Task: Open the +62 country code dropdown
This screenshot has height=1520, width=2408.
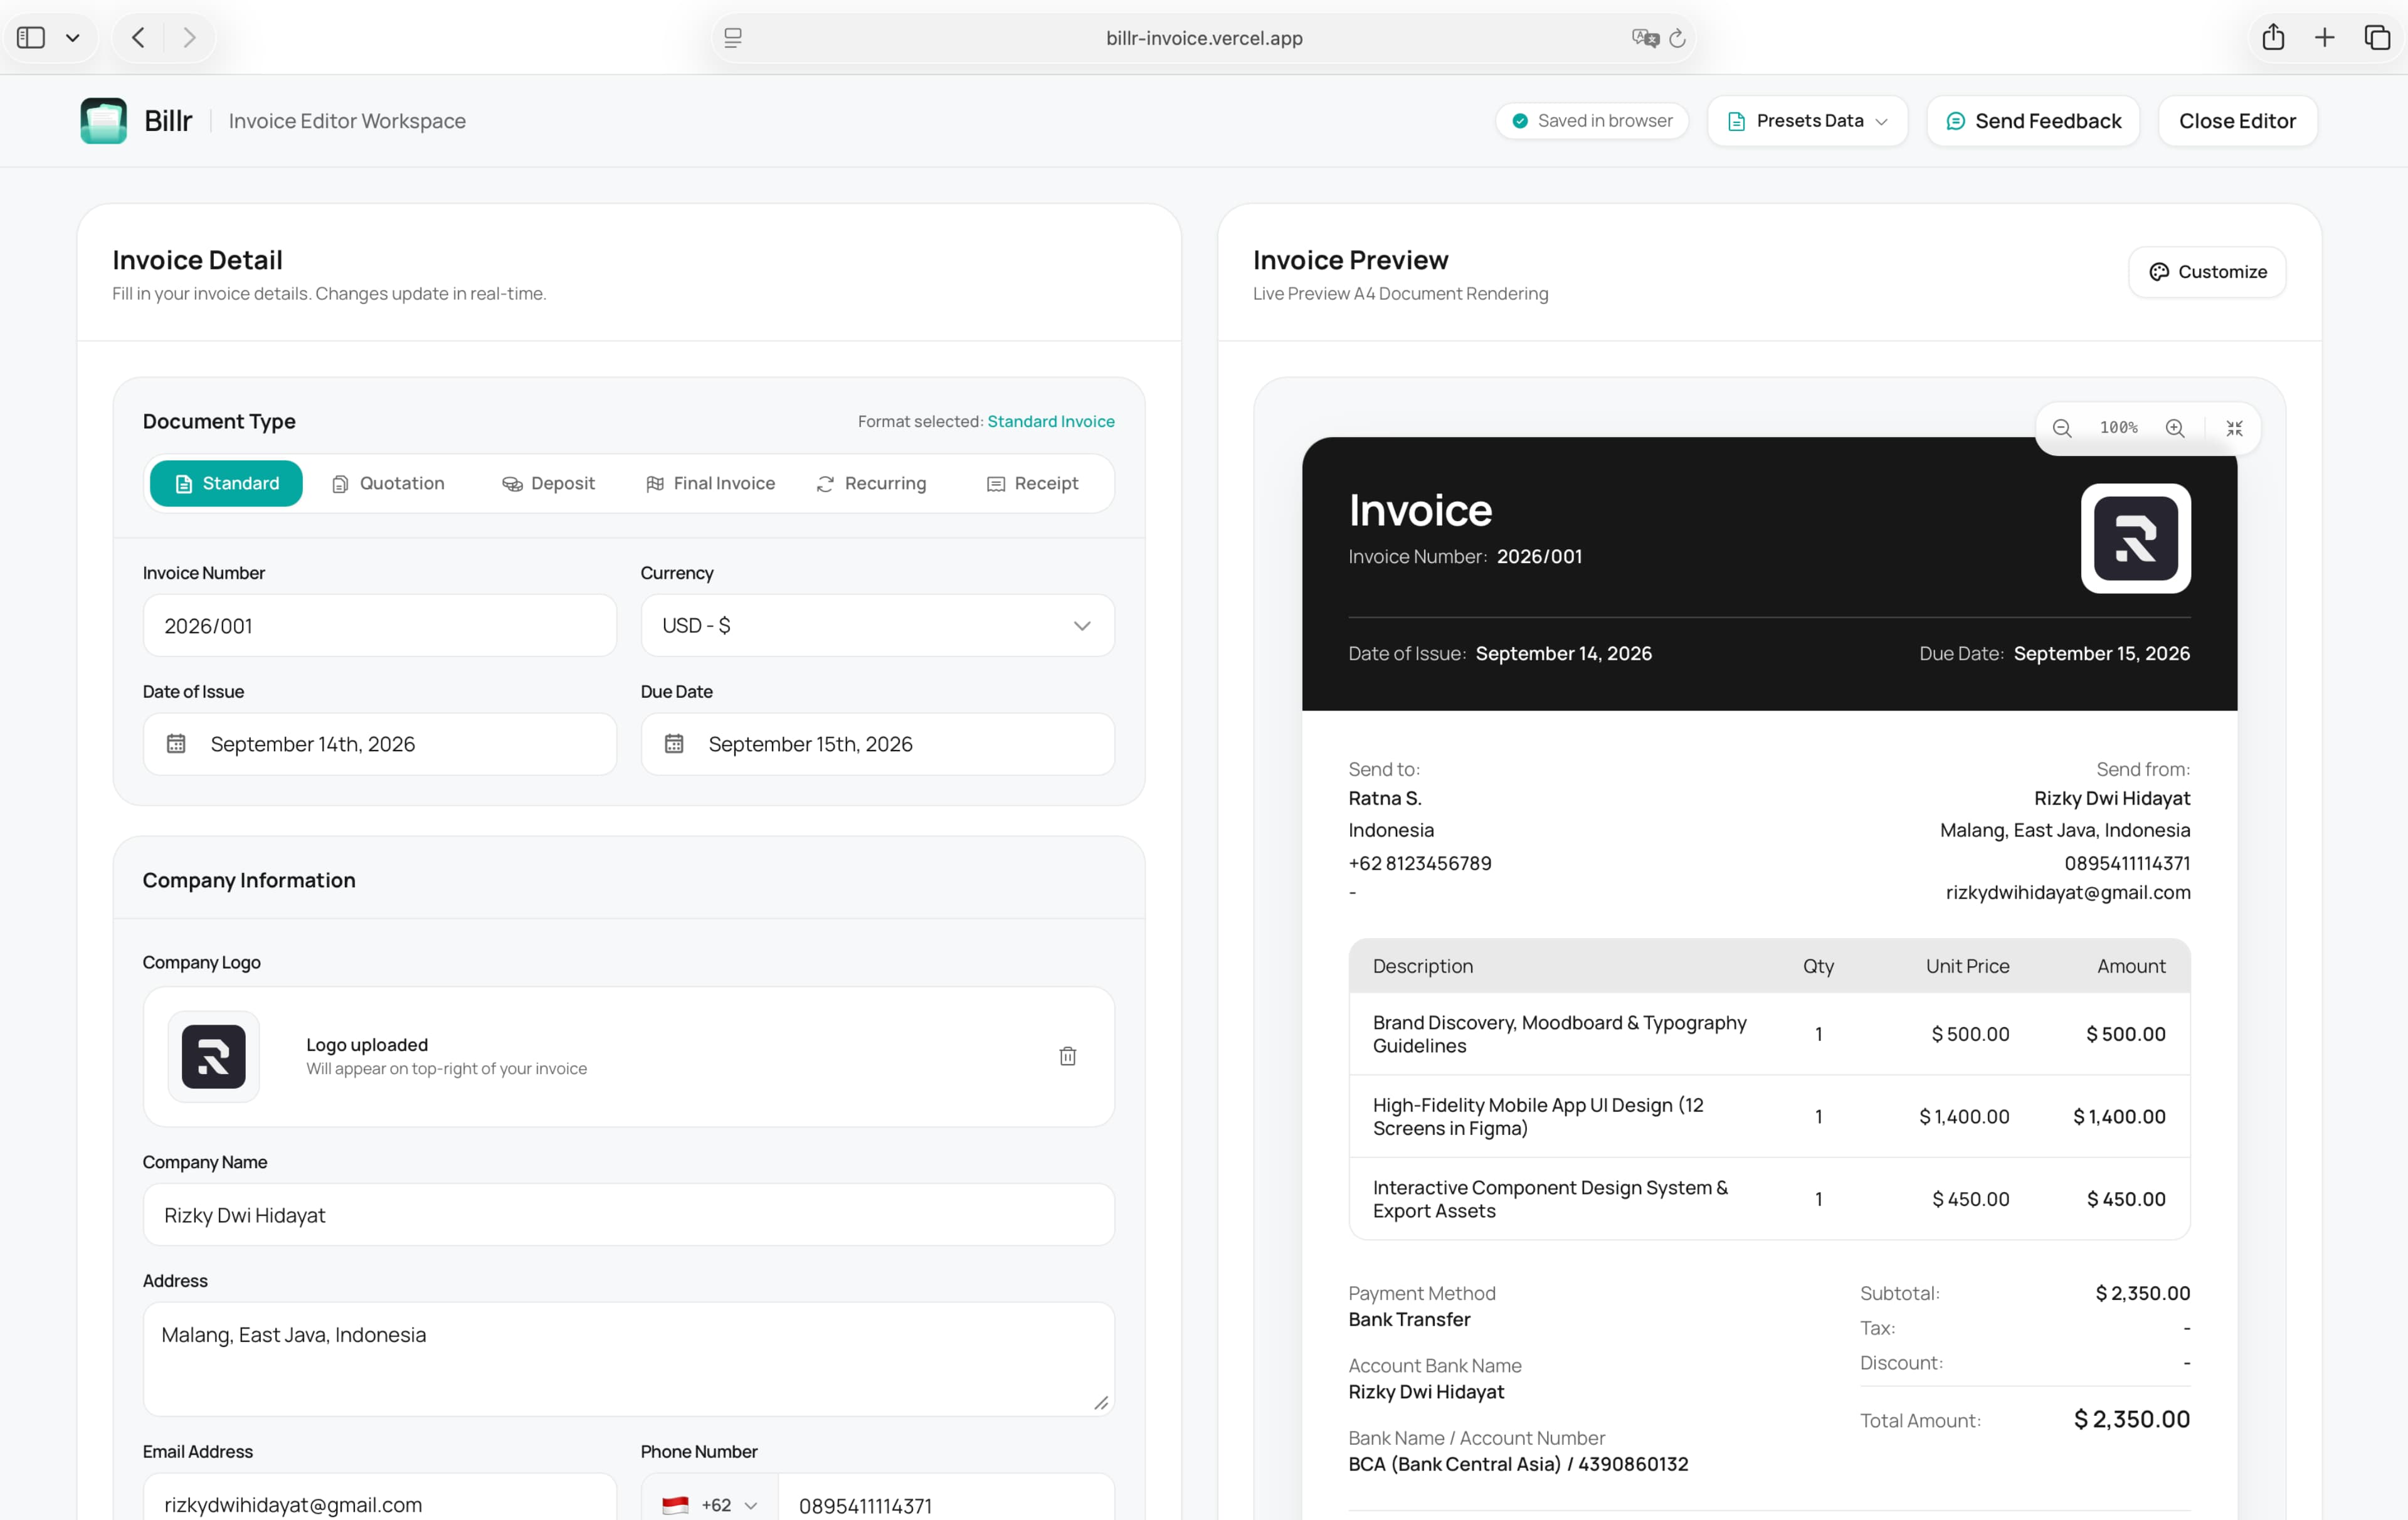Action: pos(710,1505)
